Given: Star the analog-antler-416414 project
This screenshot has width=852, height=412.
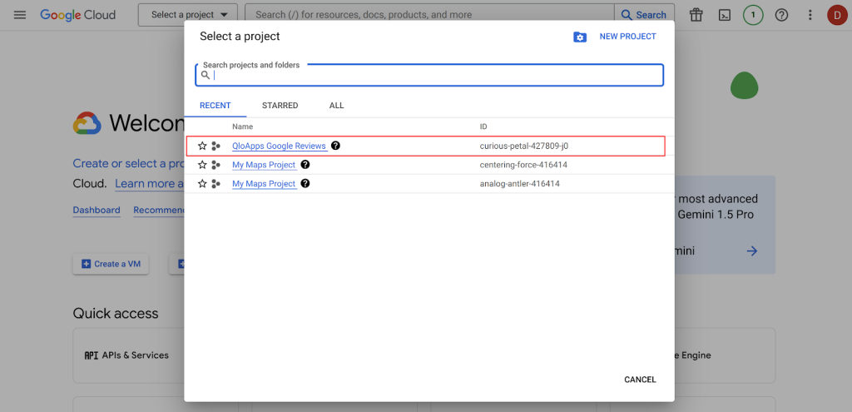Looking at the screenshot, I should [x=202, y=184].
